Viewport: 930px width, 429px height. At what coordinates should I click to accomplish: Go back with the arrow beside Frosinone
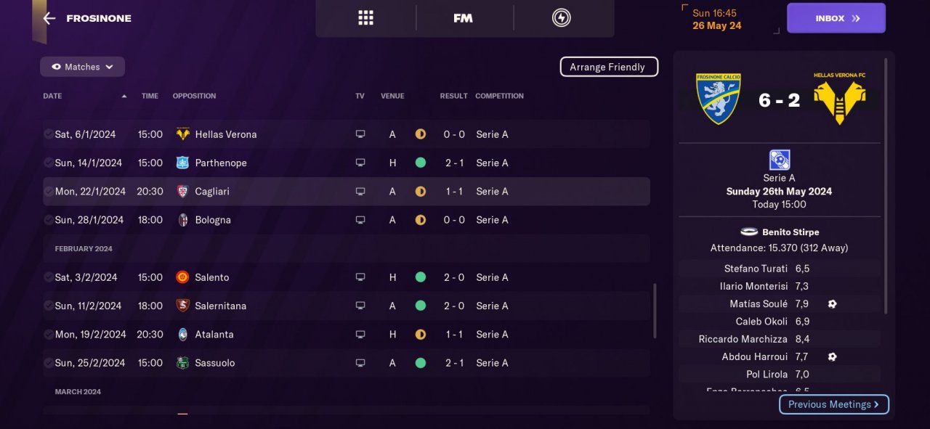point(49,18)
